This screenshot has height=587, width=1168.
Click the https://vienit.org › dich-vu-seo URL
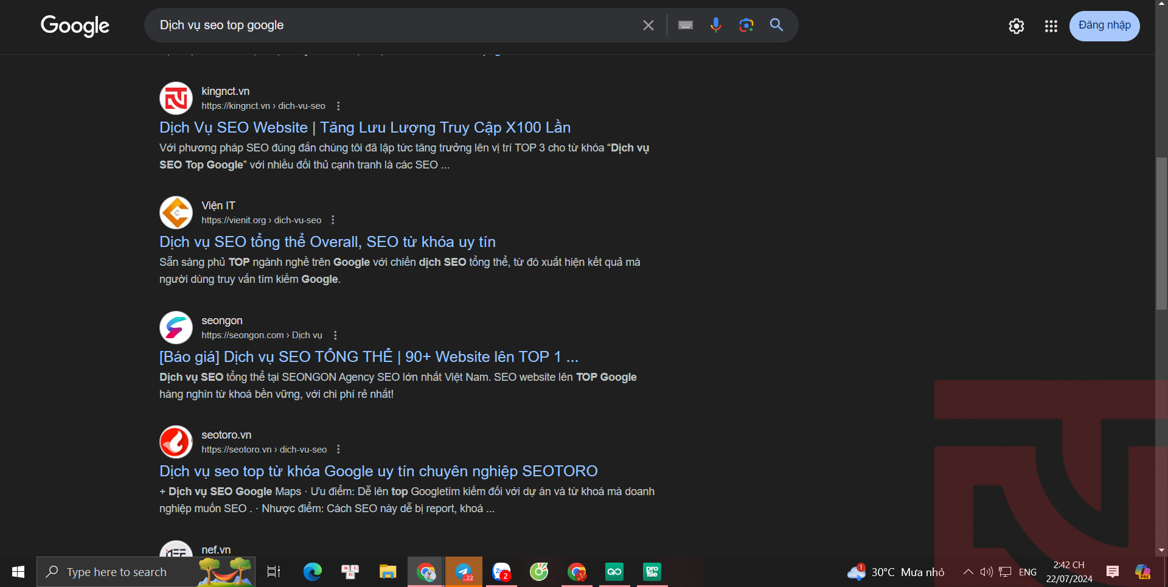tap(262, 220)
